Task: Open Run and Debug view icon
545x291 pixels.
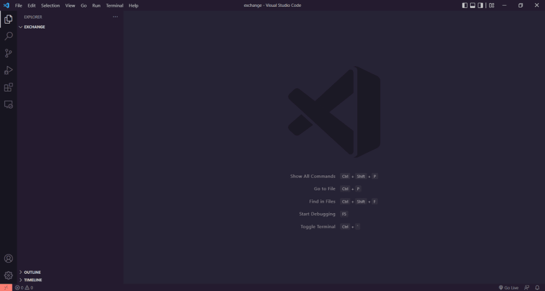Action: pos(8,70)
